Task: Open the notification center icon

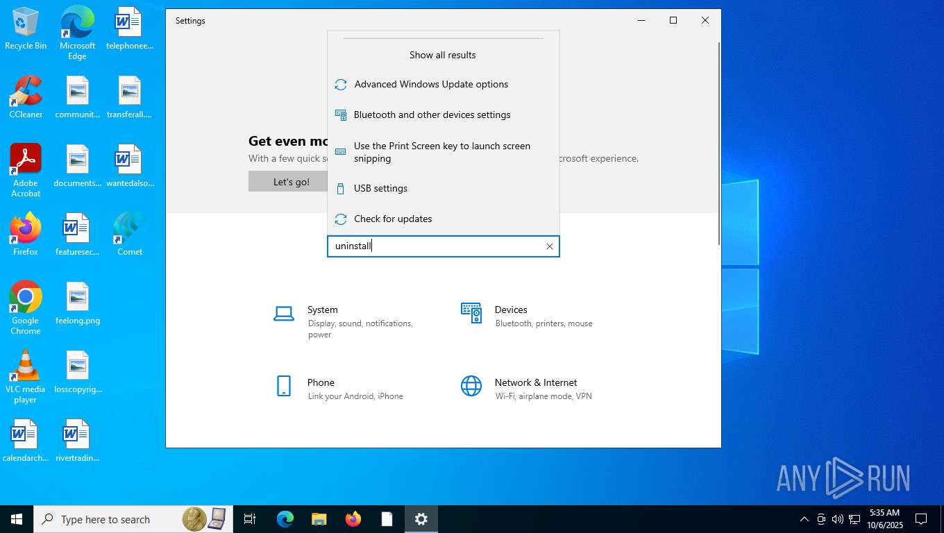Action: [922, 519]
